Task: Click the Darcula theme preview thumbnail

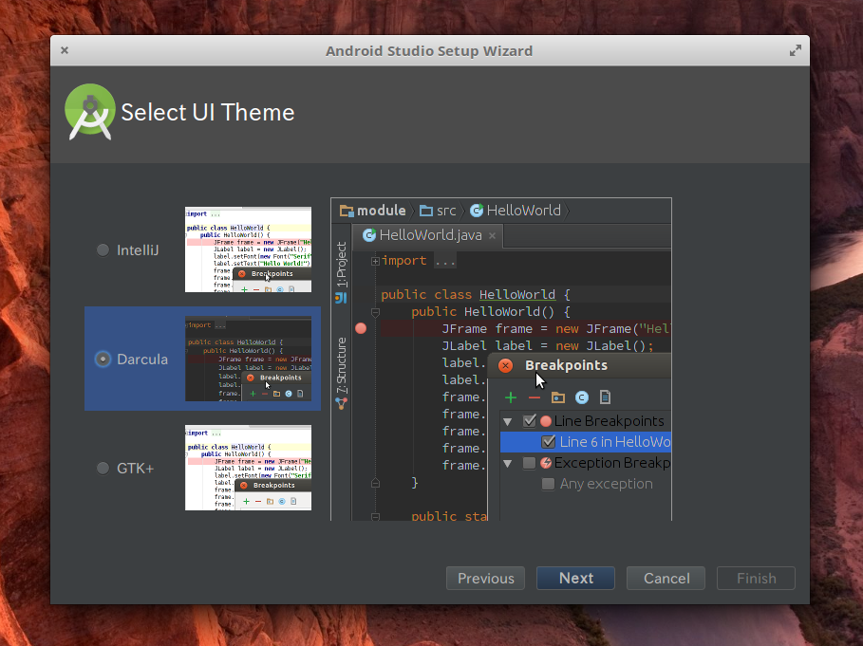Action: coord(248,359)
